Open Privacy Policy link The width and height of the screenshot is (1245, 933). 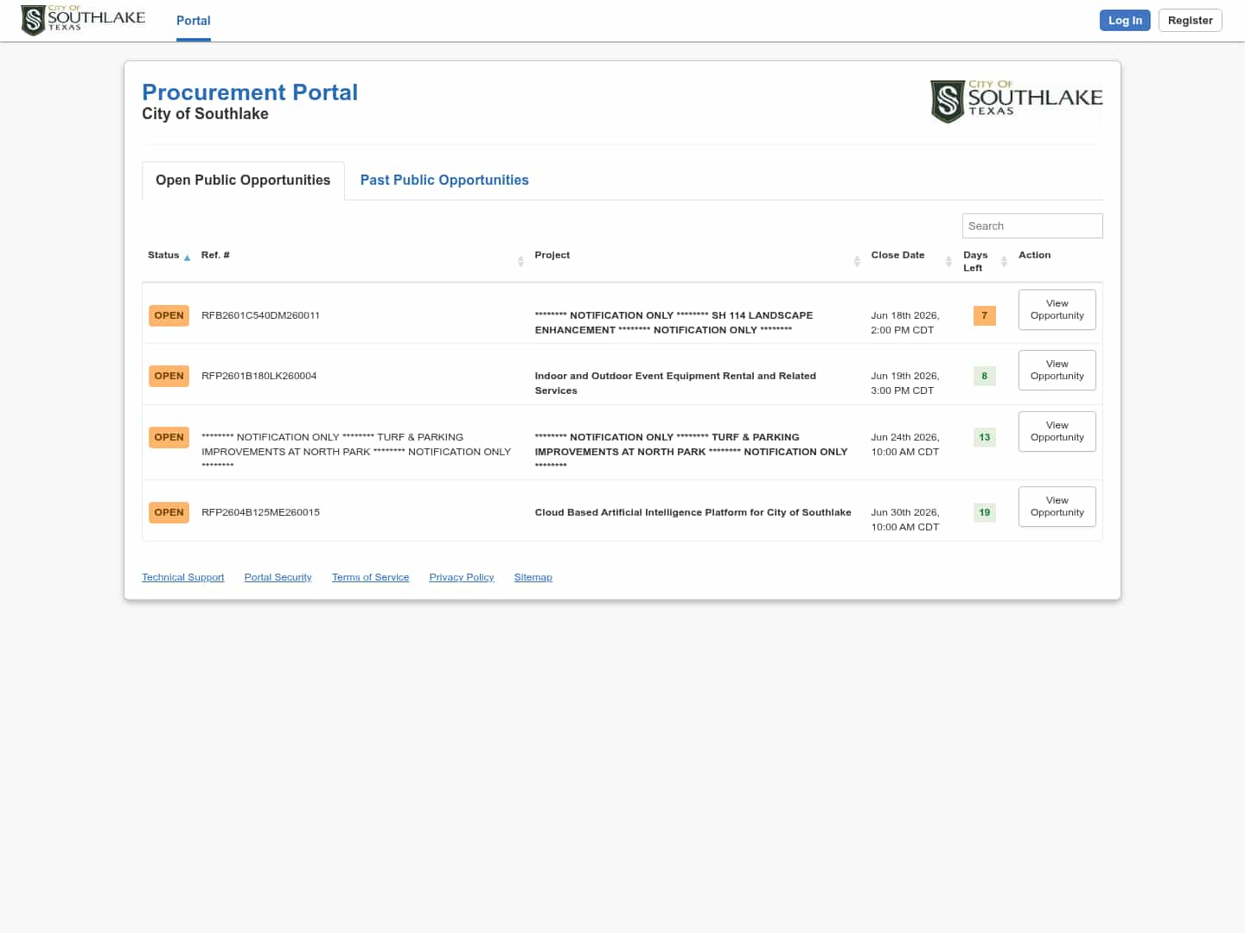[462, 577]
